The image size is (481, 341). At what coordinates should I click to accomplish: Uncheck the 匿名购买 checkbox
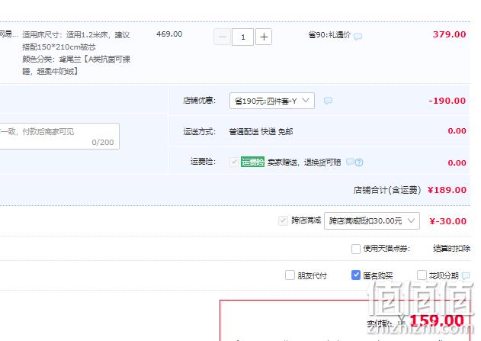tap(355, 275)
